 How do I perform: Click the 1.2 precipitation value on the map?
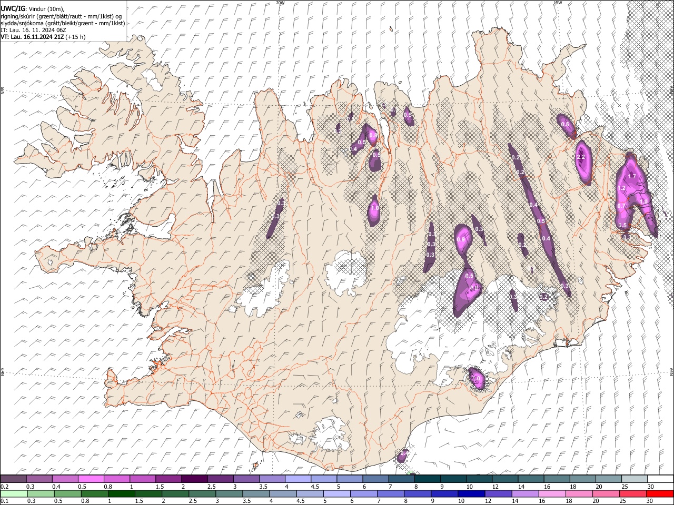(621, 188)
